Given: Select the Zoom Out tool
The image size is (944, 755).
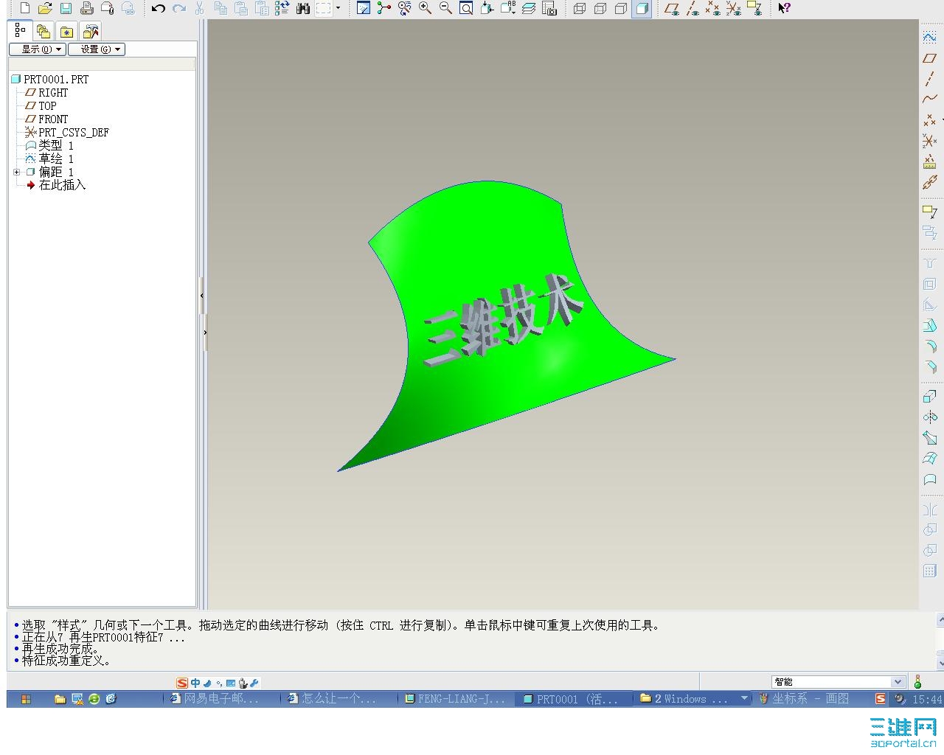Looking at the screenshot, I should pos(445,8).
